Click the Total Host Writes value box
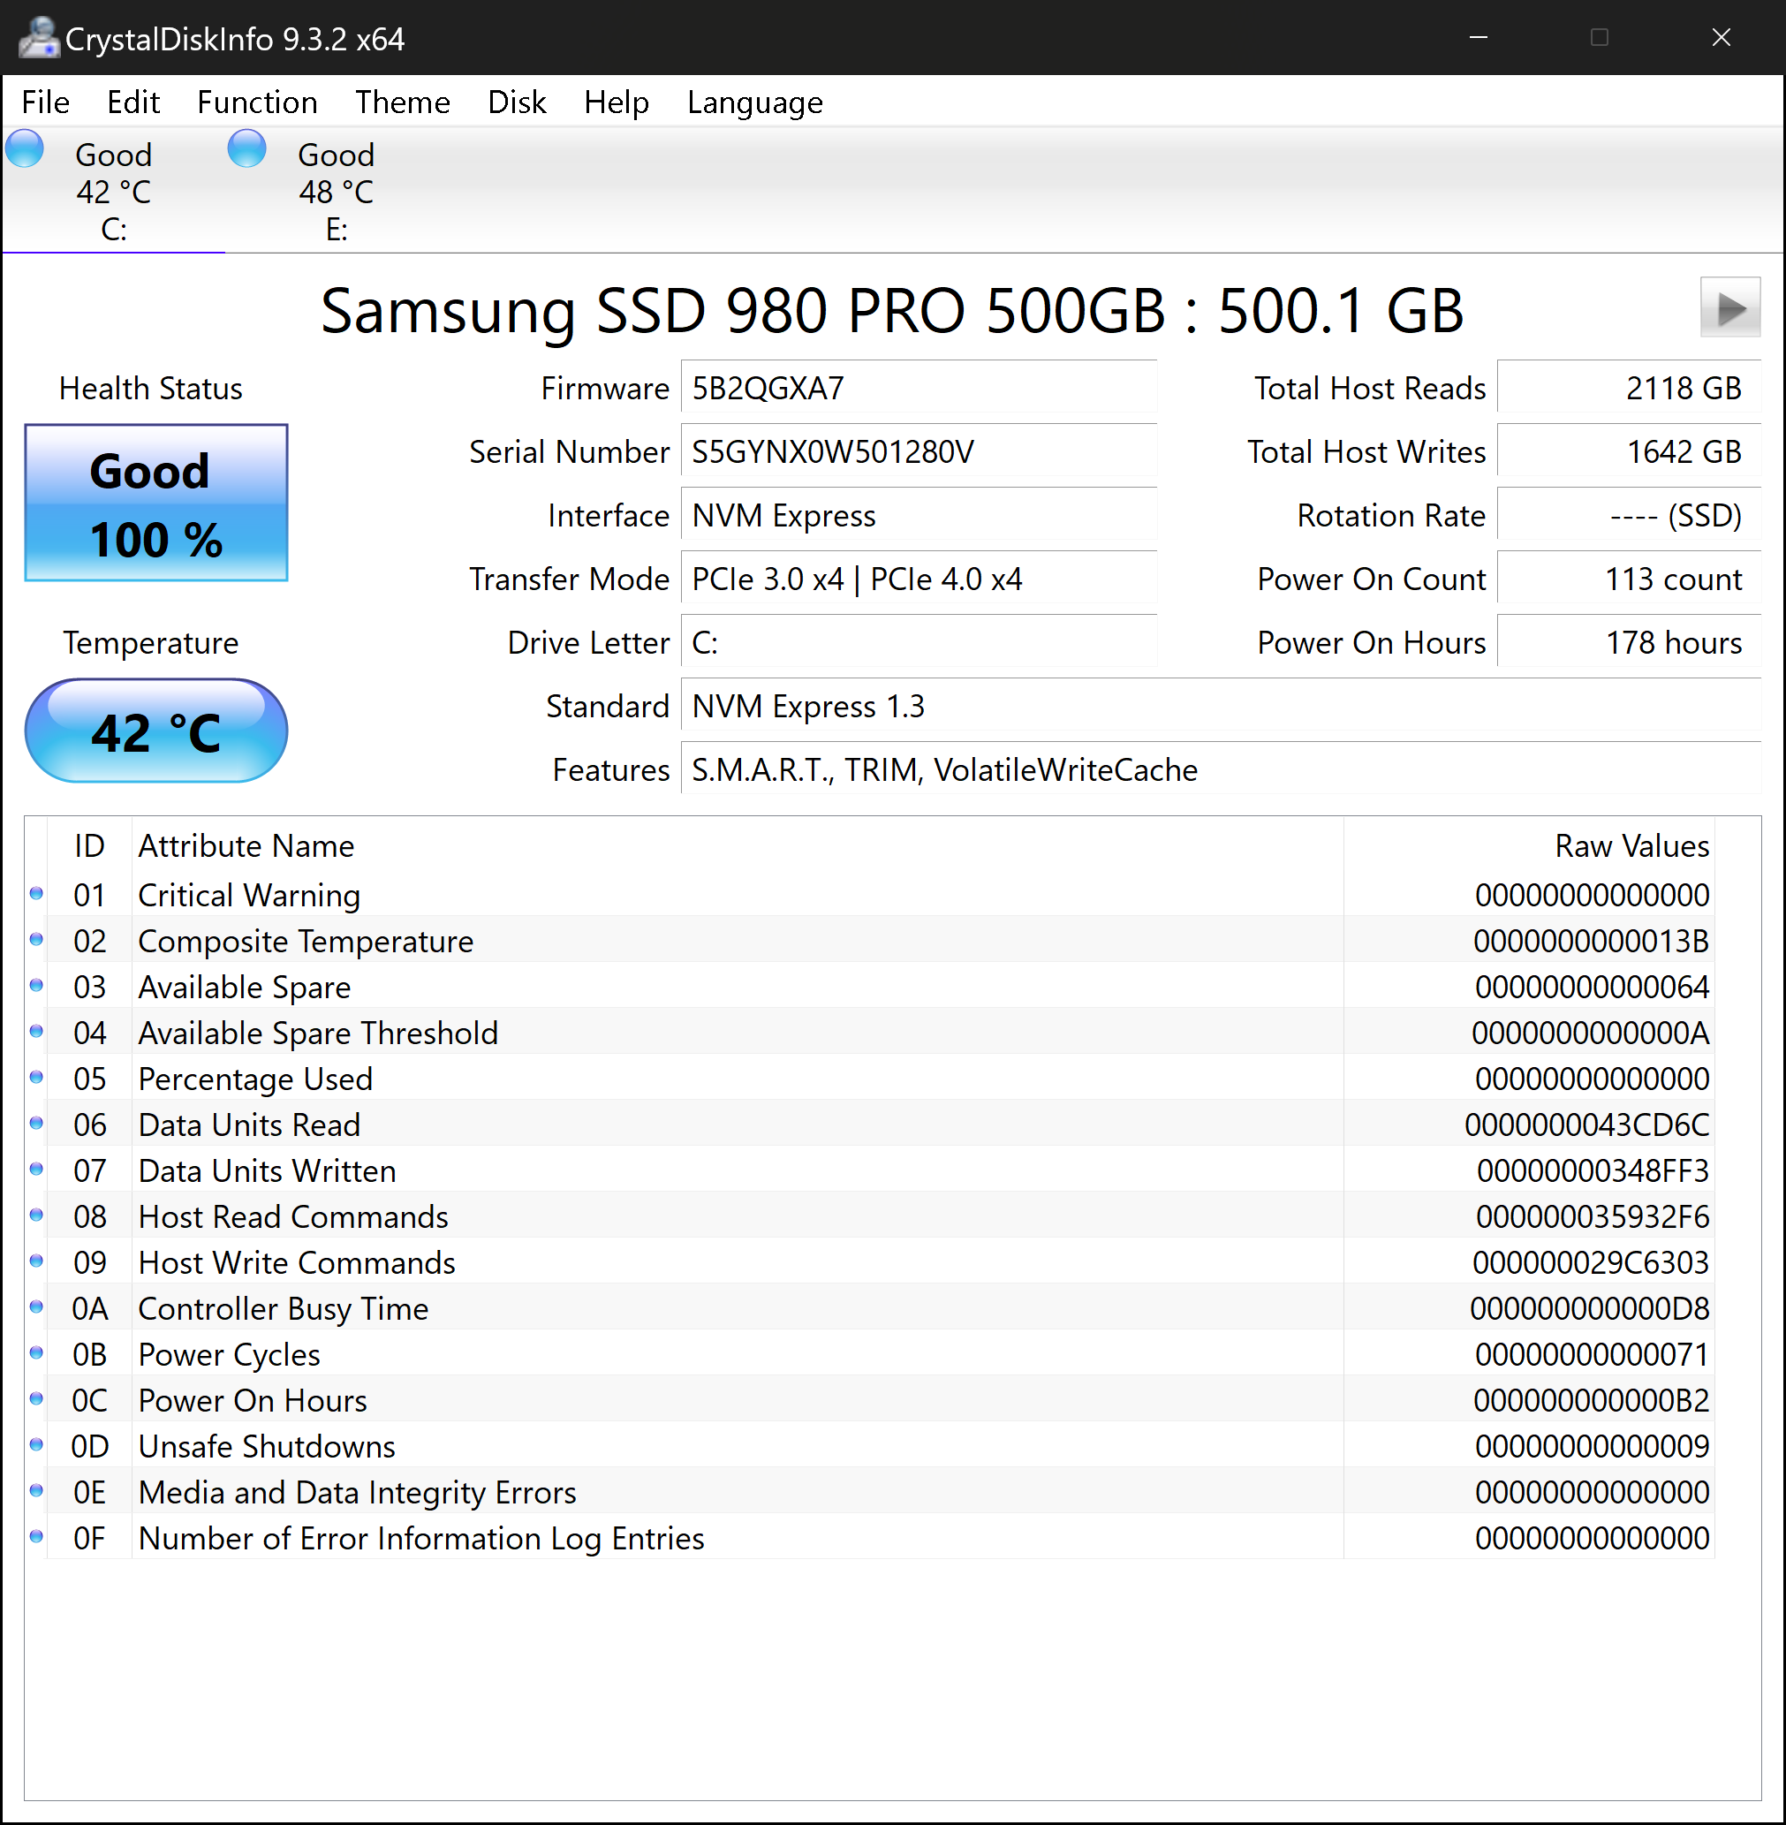 point(1628,452)
